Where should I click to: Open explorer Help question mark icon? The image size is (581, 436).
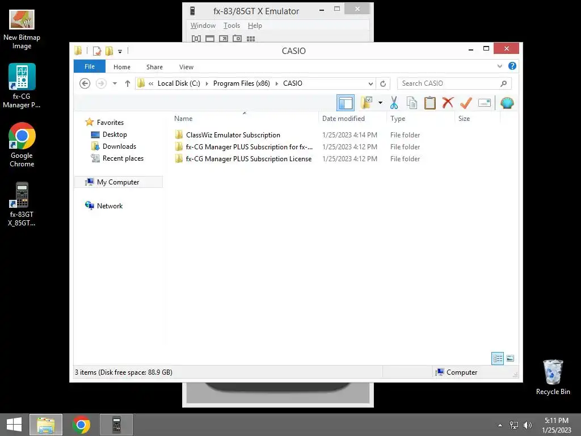pos(512,66)
